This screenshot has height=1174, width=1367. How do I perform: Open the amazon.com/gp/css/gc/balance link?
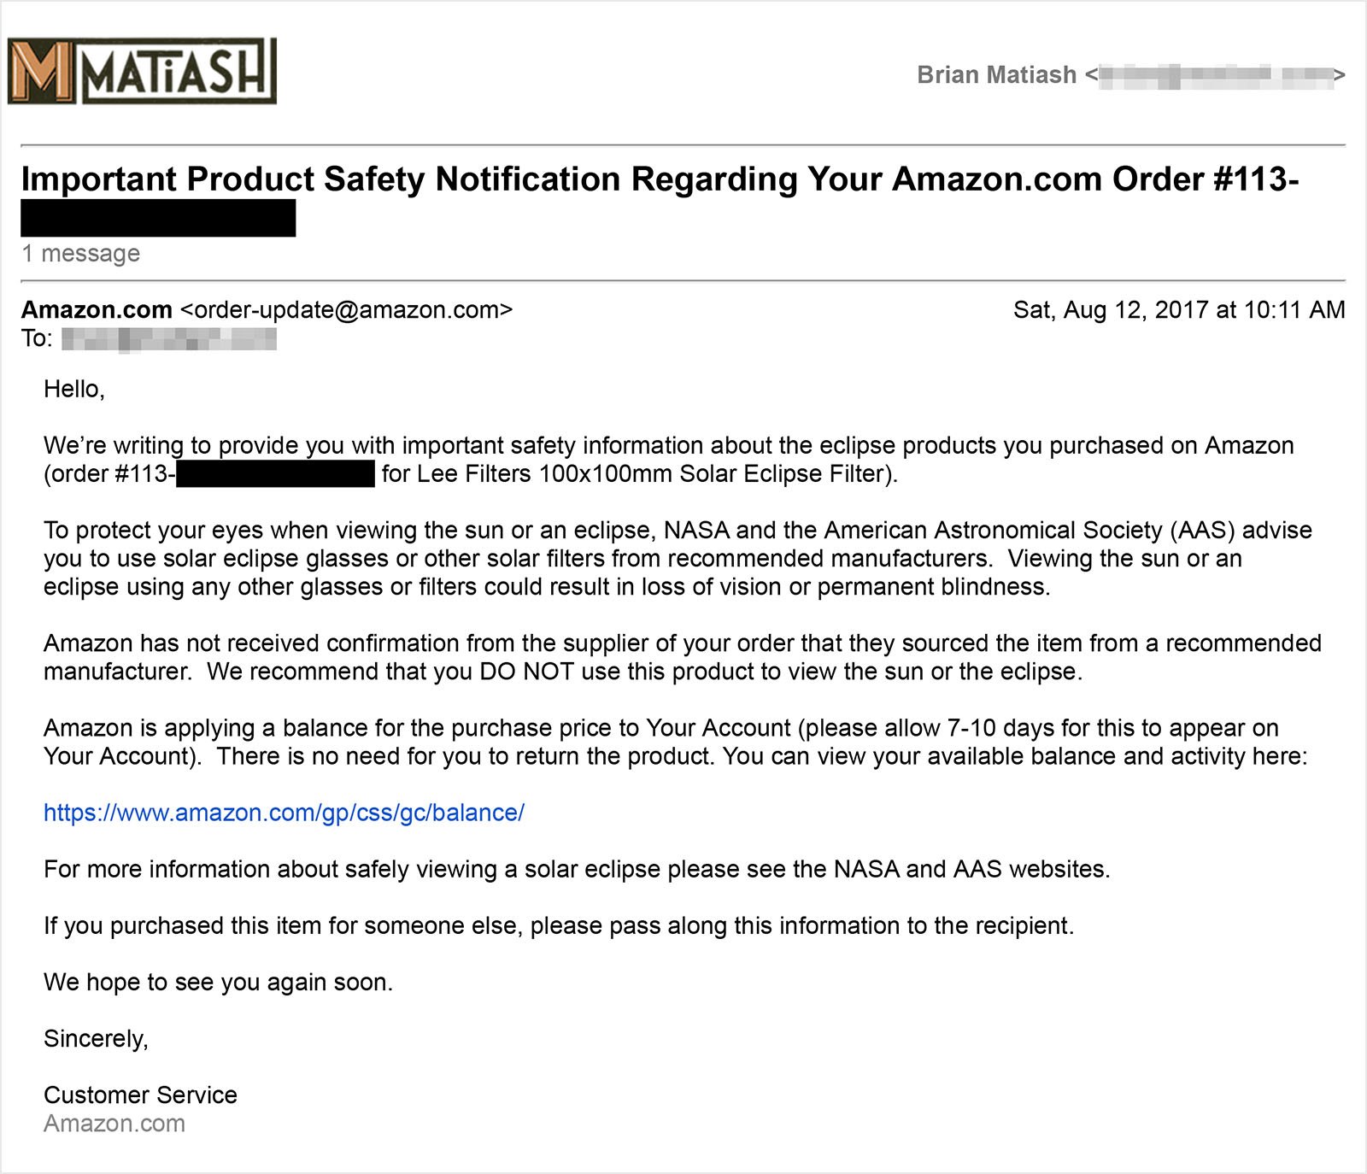284,813
